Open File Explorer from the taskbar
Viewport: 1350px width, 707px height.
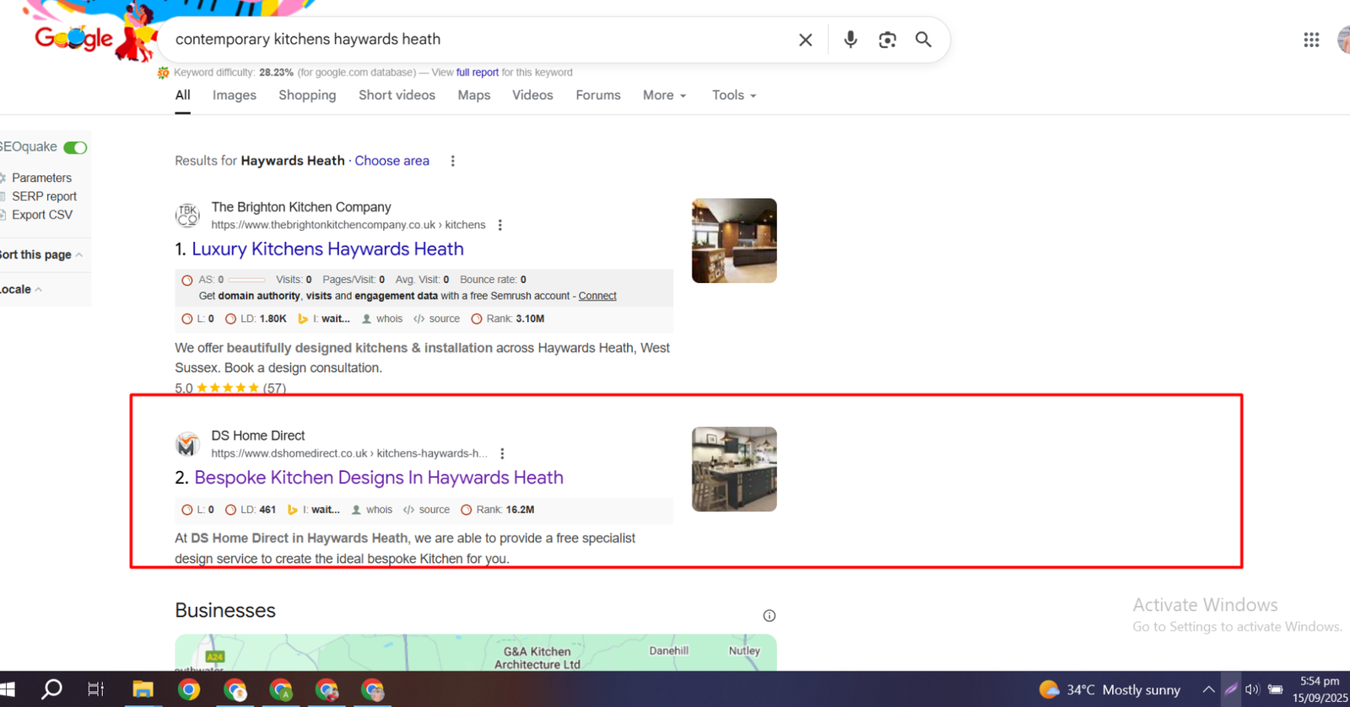pos(143,689)
